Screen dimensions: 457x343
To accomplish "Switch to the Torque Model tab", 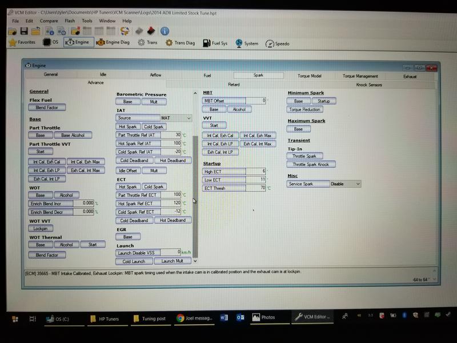I will (309, 76).
